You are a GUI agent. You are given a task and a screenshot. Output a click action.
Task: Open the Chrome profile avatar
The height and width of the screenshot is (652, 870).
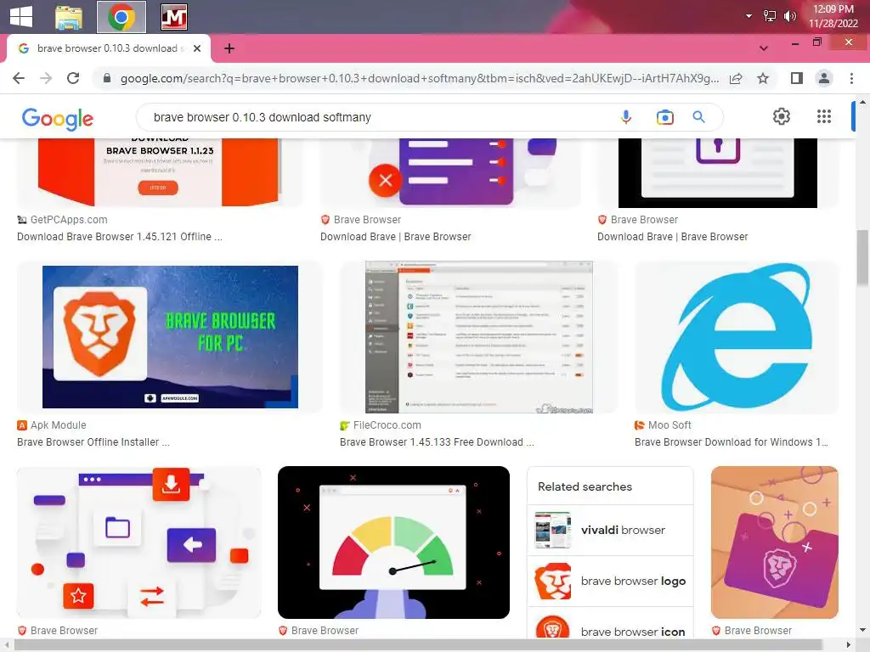(824, 78)
